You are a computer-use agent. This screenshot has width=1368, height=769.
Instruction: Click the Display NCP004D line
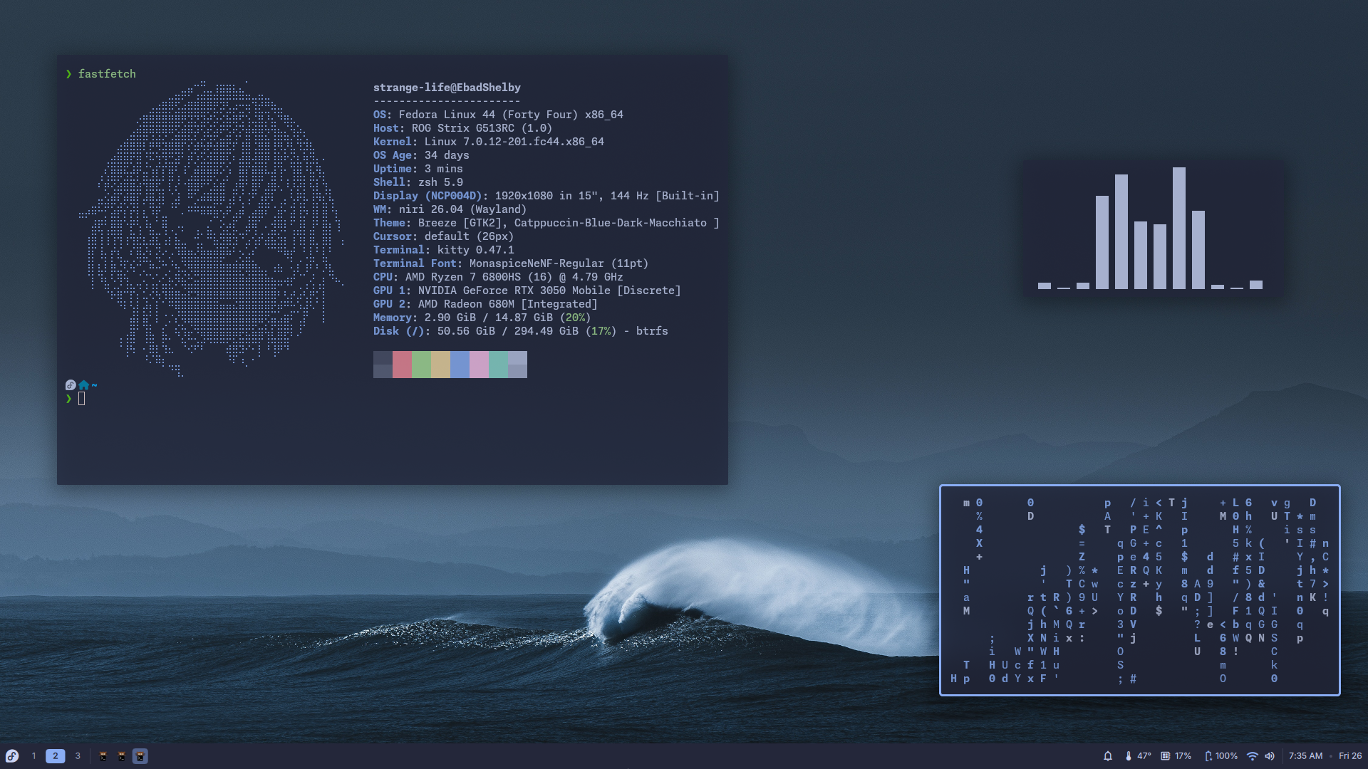546,196
